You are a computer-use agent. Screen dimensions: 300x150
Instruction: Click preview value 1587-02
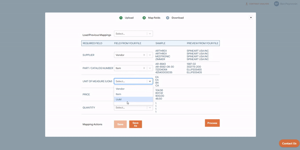[x=191, y=64]
